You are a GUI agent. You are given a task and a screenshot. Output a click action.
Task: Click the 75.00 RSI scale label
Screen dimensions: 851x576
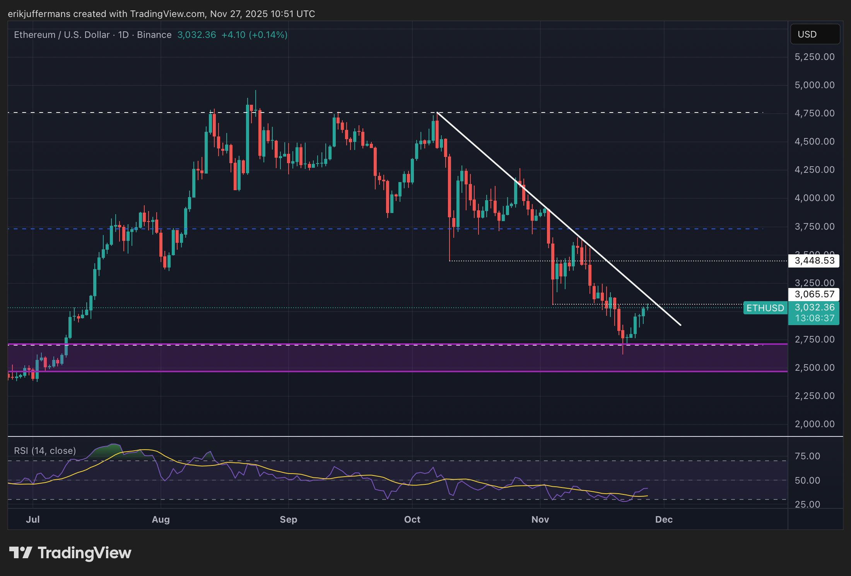807,456
